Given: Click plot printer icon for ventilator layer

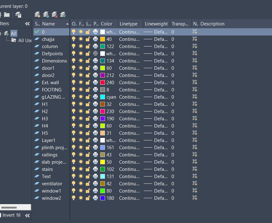Looking at the screenshot, I should point(95,183).
